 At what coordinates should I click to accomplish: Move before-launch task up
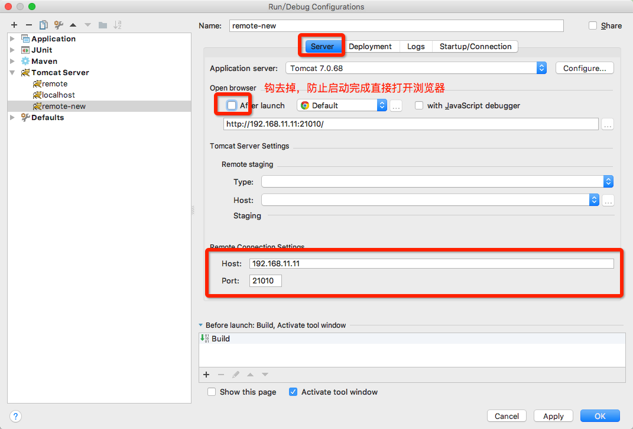(250, 375)
